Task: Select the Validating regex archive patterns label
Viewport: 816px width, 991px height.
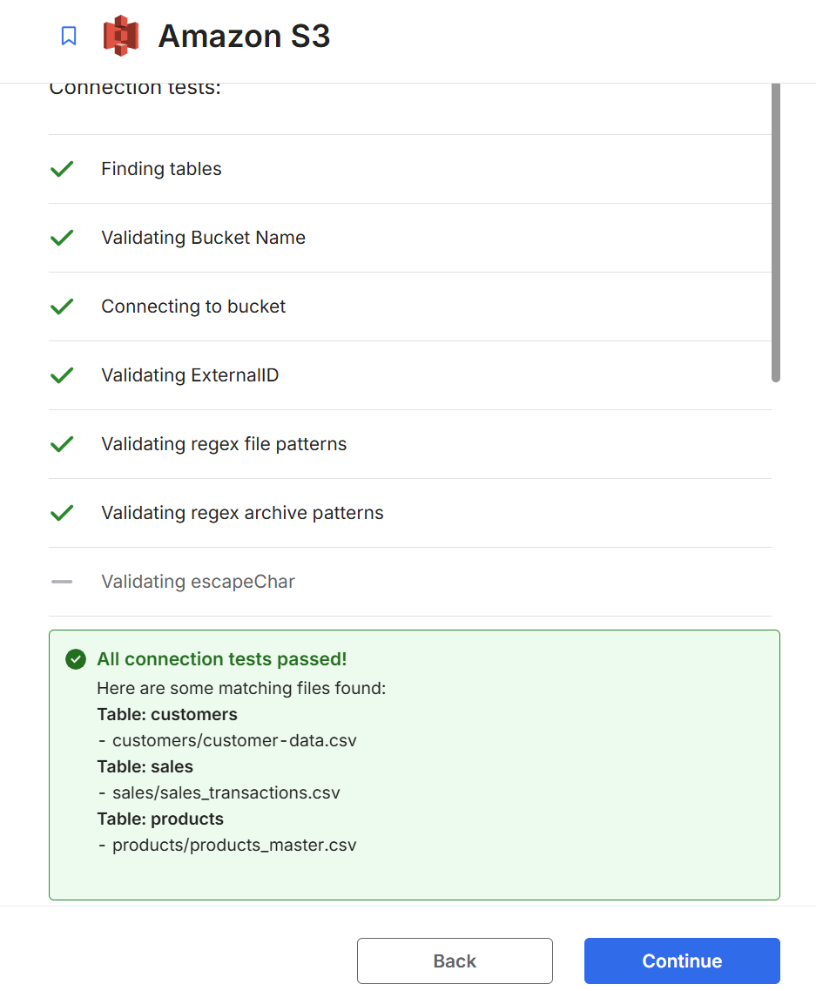Action: 242,513
